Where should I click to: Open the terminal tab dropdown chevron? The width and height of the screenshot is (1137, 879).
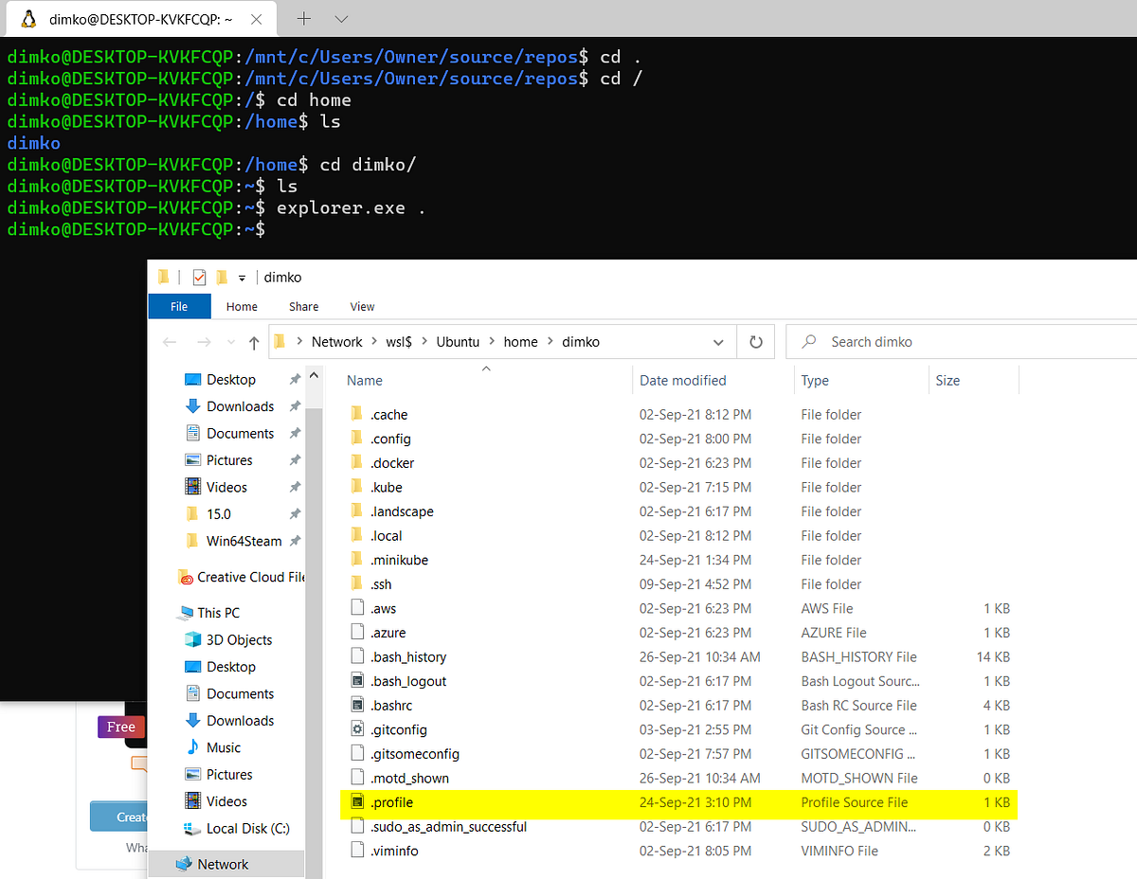point(341,18)
